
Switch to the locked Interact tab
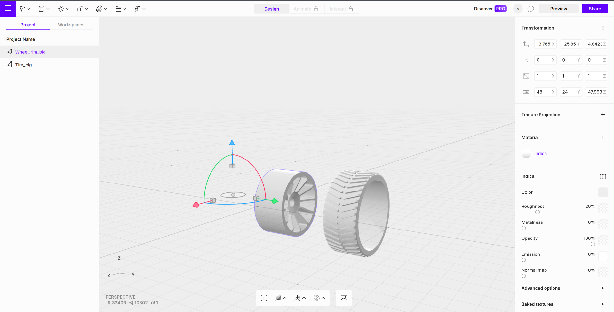[x=342, y=9]
